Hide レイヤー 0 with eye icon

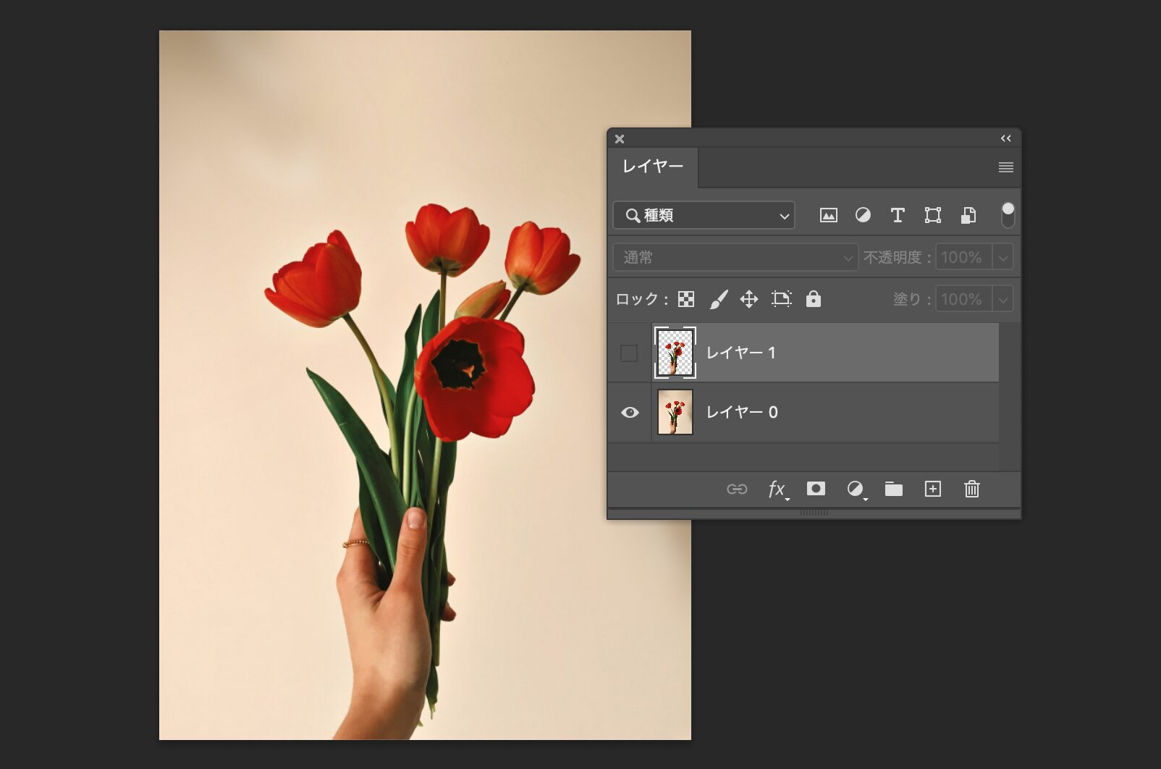click(x=630, y=412)
